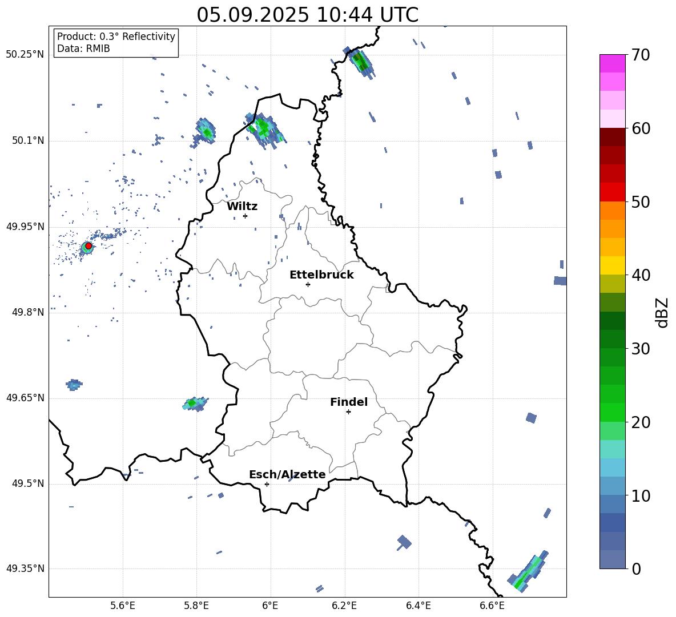Screen dimensions: 676x617
Task: Click the 'Product: 0.3° Reflectivity' legend line
Action: tap(116, 36)
